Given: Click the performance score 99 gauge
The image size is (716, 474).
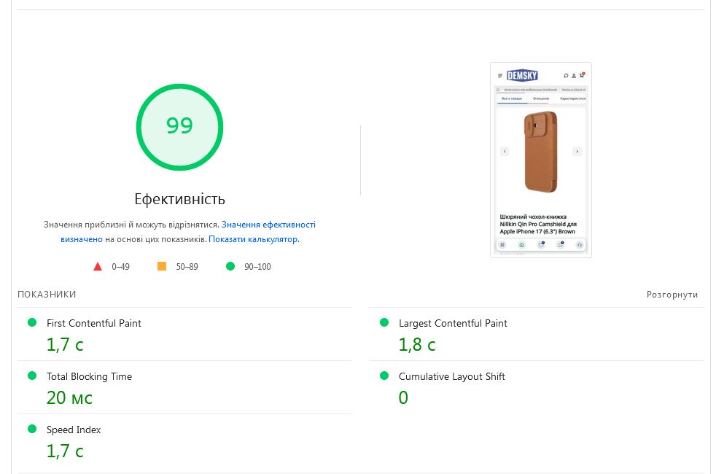Looking at the screenshot, I should (x=179, y=127).
